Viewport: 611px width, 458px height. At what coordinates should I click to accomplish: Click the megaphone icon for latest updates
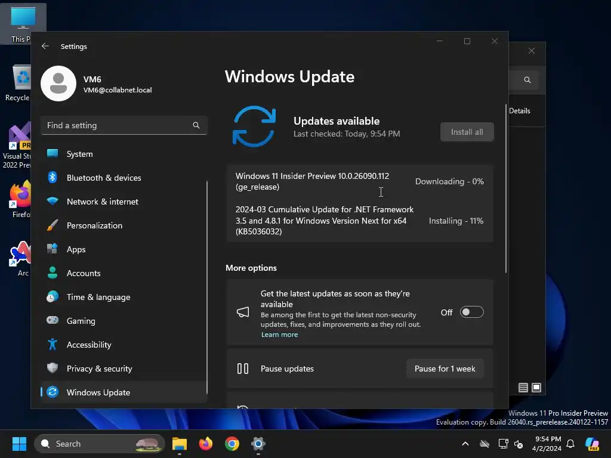[x=243, y=312]
